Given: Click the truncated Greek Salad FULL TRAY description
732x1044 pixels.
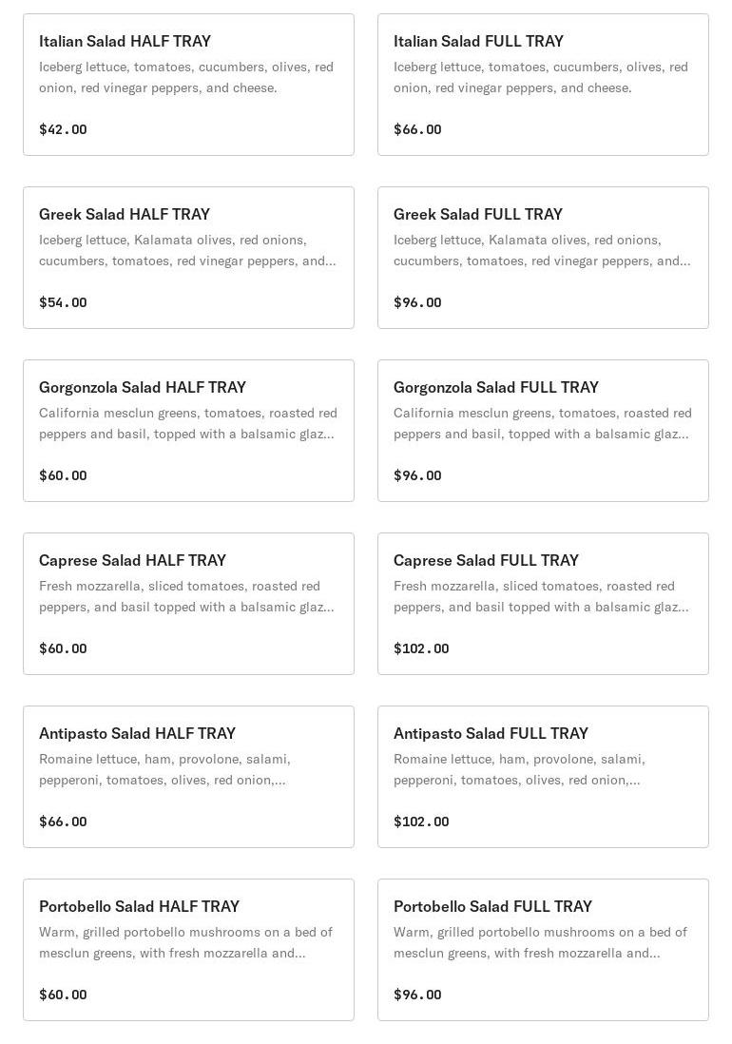Looking at the screenshot, I should tap(542, 250).
